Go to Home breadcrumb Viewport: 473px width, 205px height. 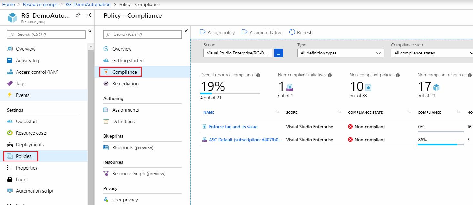pyautogui.click(x=8, y=5)
